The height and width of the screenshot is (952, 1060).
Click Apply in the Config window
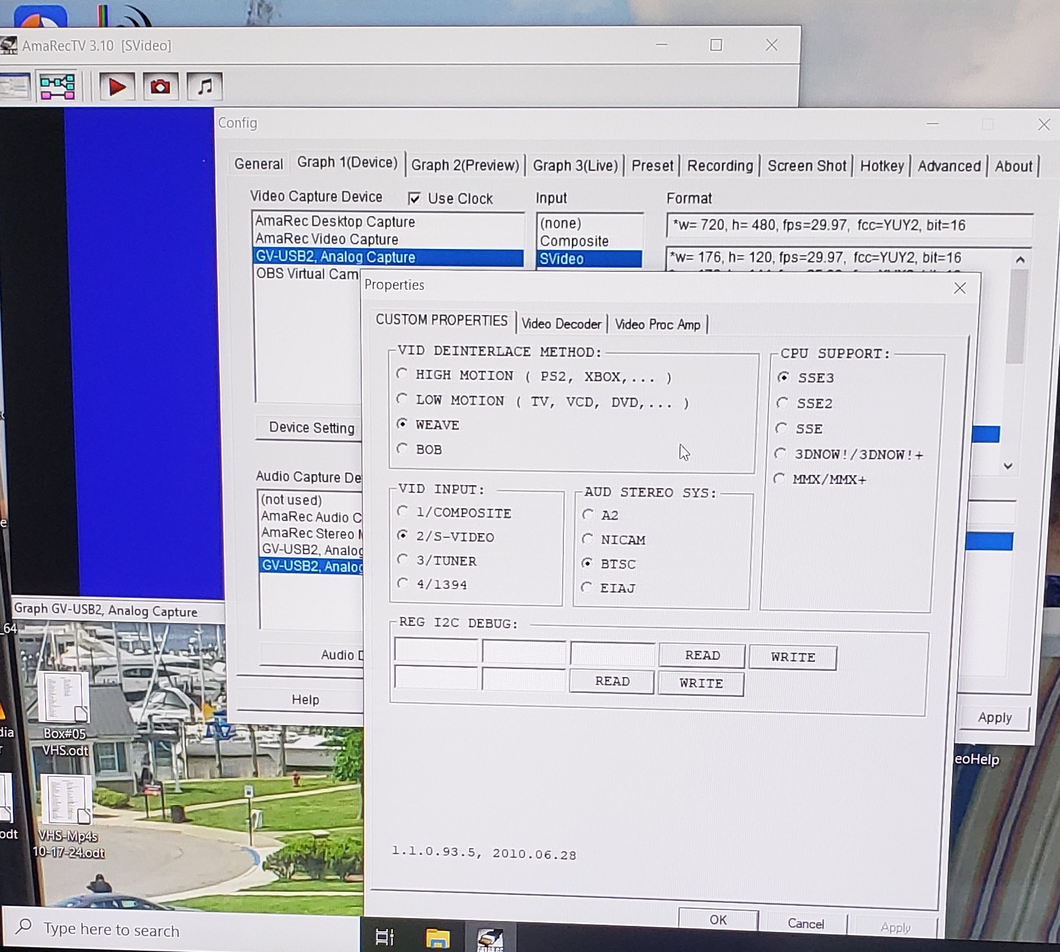tap(994, 718)
